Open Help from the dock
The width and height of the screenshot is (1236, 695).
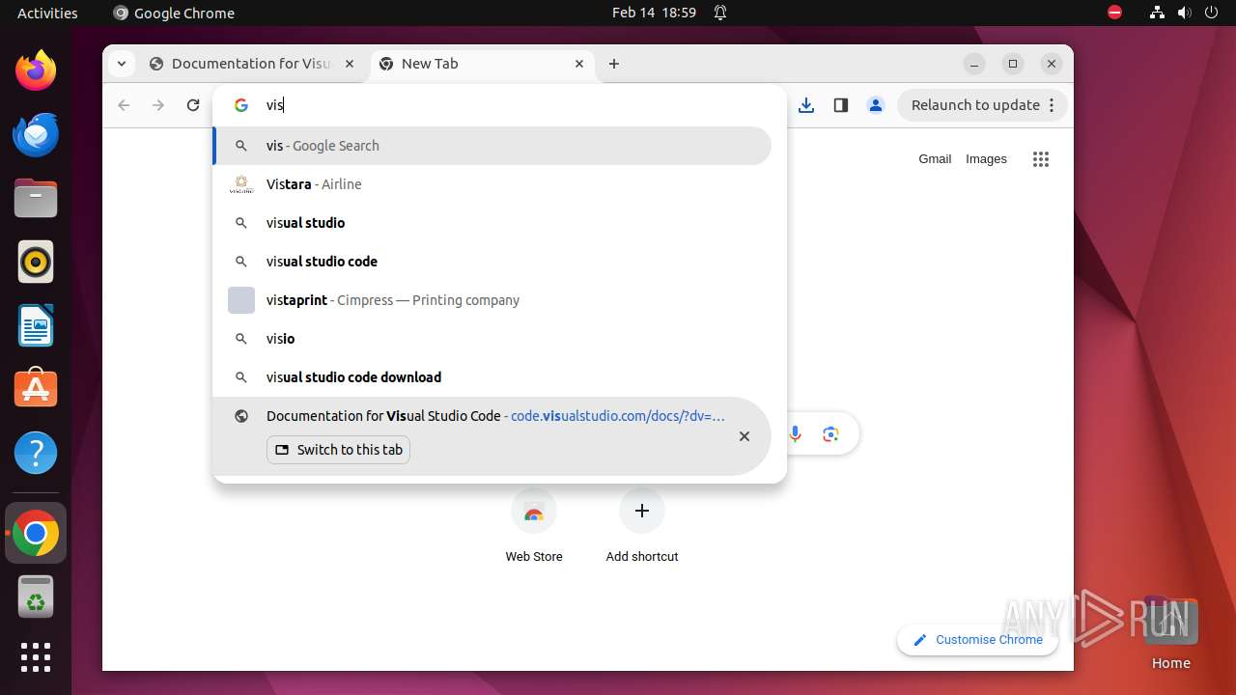click(36, 453)
